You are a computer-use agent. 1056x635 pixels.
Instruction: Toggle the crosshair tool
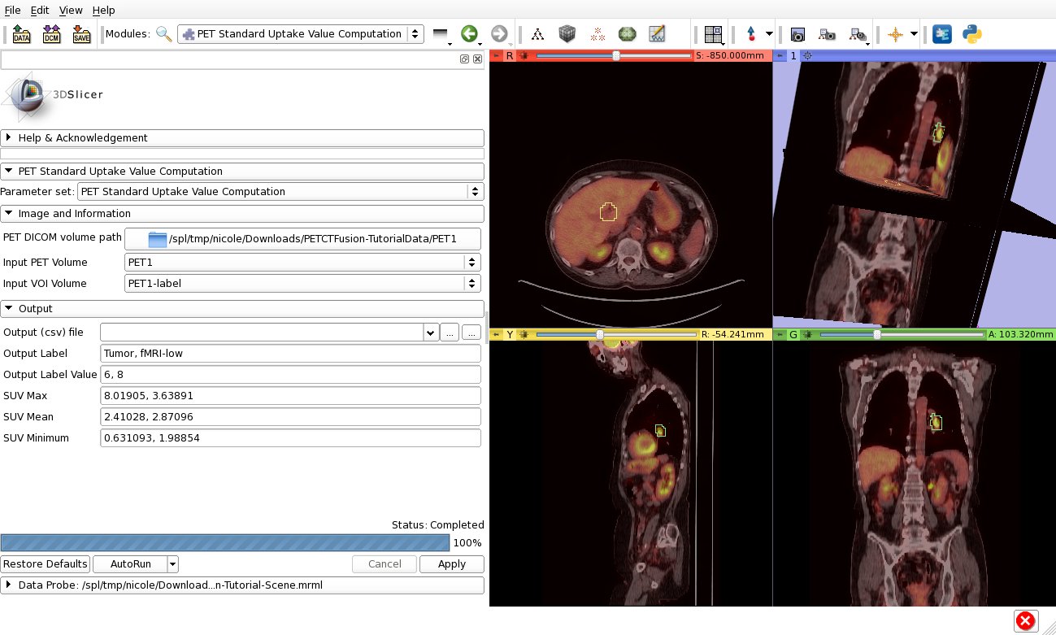pyautogui.click(x=895, y=34)
